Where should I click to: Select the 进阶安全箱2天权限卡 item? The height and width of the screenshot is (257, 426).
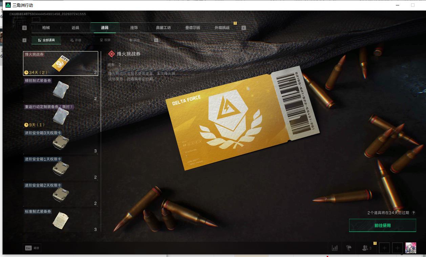point(61,194)
